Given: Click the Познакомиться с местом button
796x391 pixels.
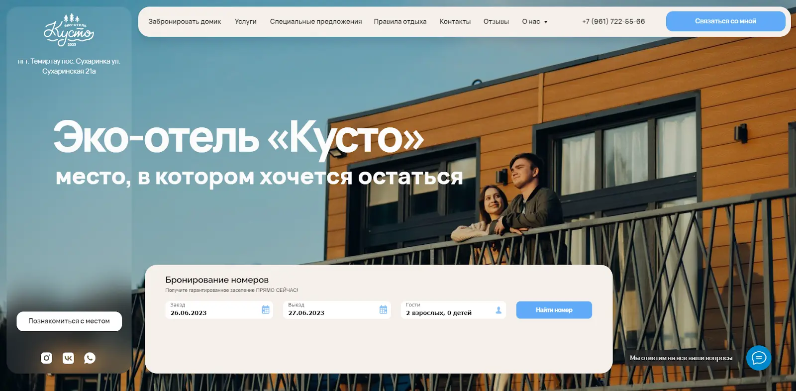Looking at the screenshot, I should point(69,321).
